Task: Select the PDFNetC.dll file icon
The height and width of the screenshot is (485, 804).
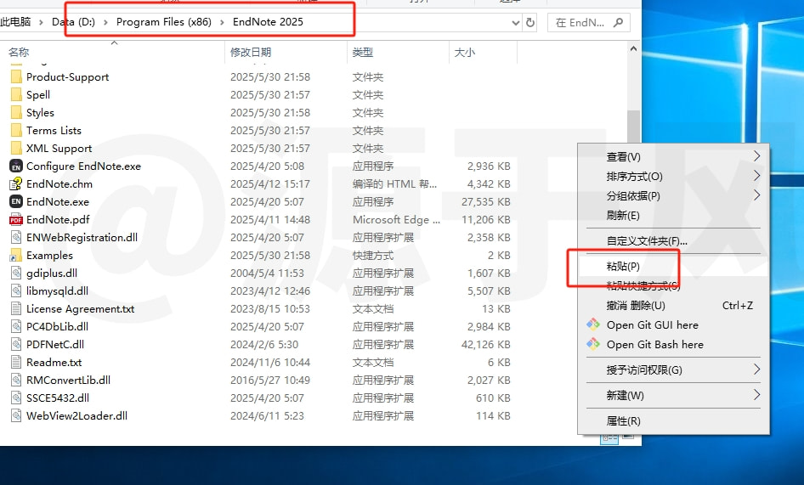Action: [x=16, y=345]
